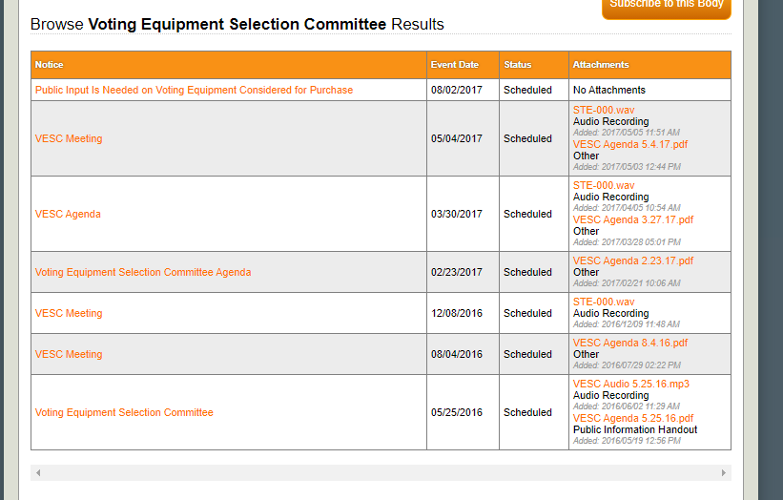Open the VESC Agenda 8.4.16.pdf attachment
Screen dimensions: 783x500
click(629, 343)
